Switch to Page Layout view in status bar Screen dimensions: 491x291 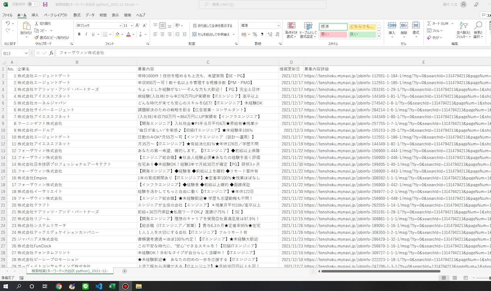tap(454, 278)
